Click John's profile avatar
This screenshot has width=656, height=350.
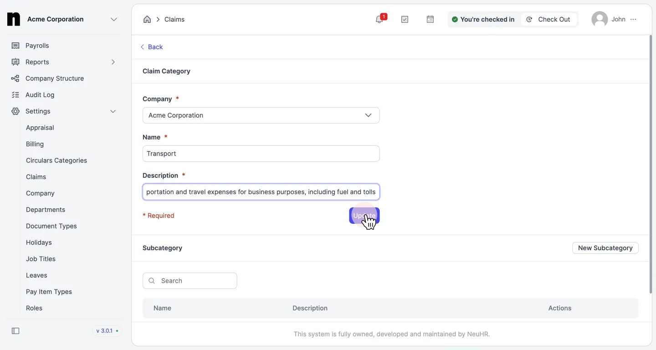(x=600, y=19)
